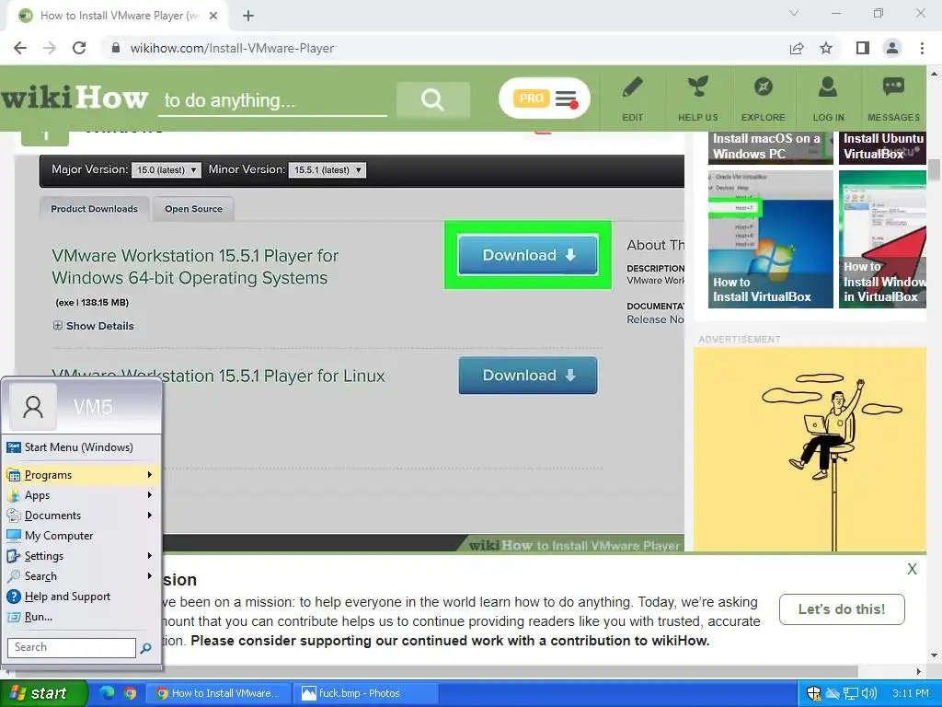Click the cloud tray icon
This screenshot has height=707, width=942.
832,693
